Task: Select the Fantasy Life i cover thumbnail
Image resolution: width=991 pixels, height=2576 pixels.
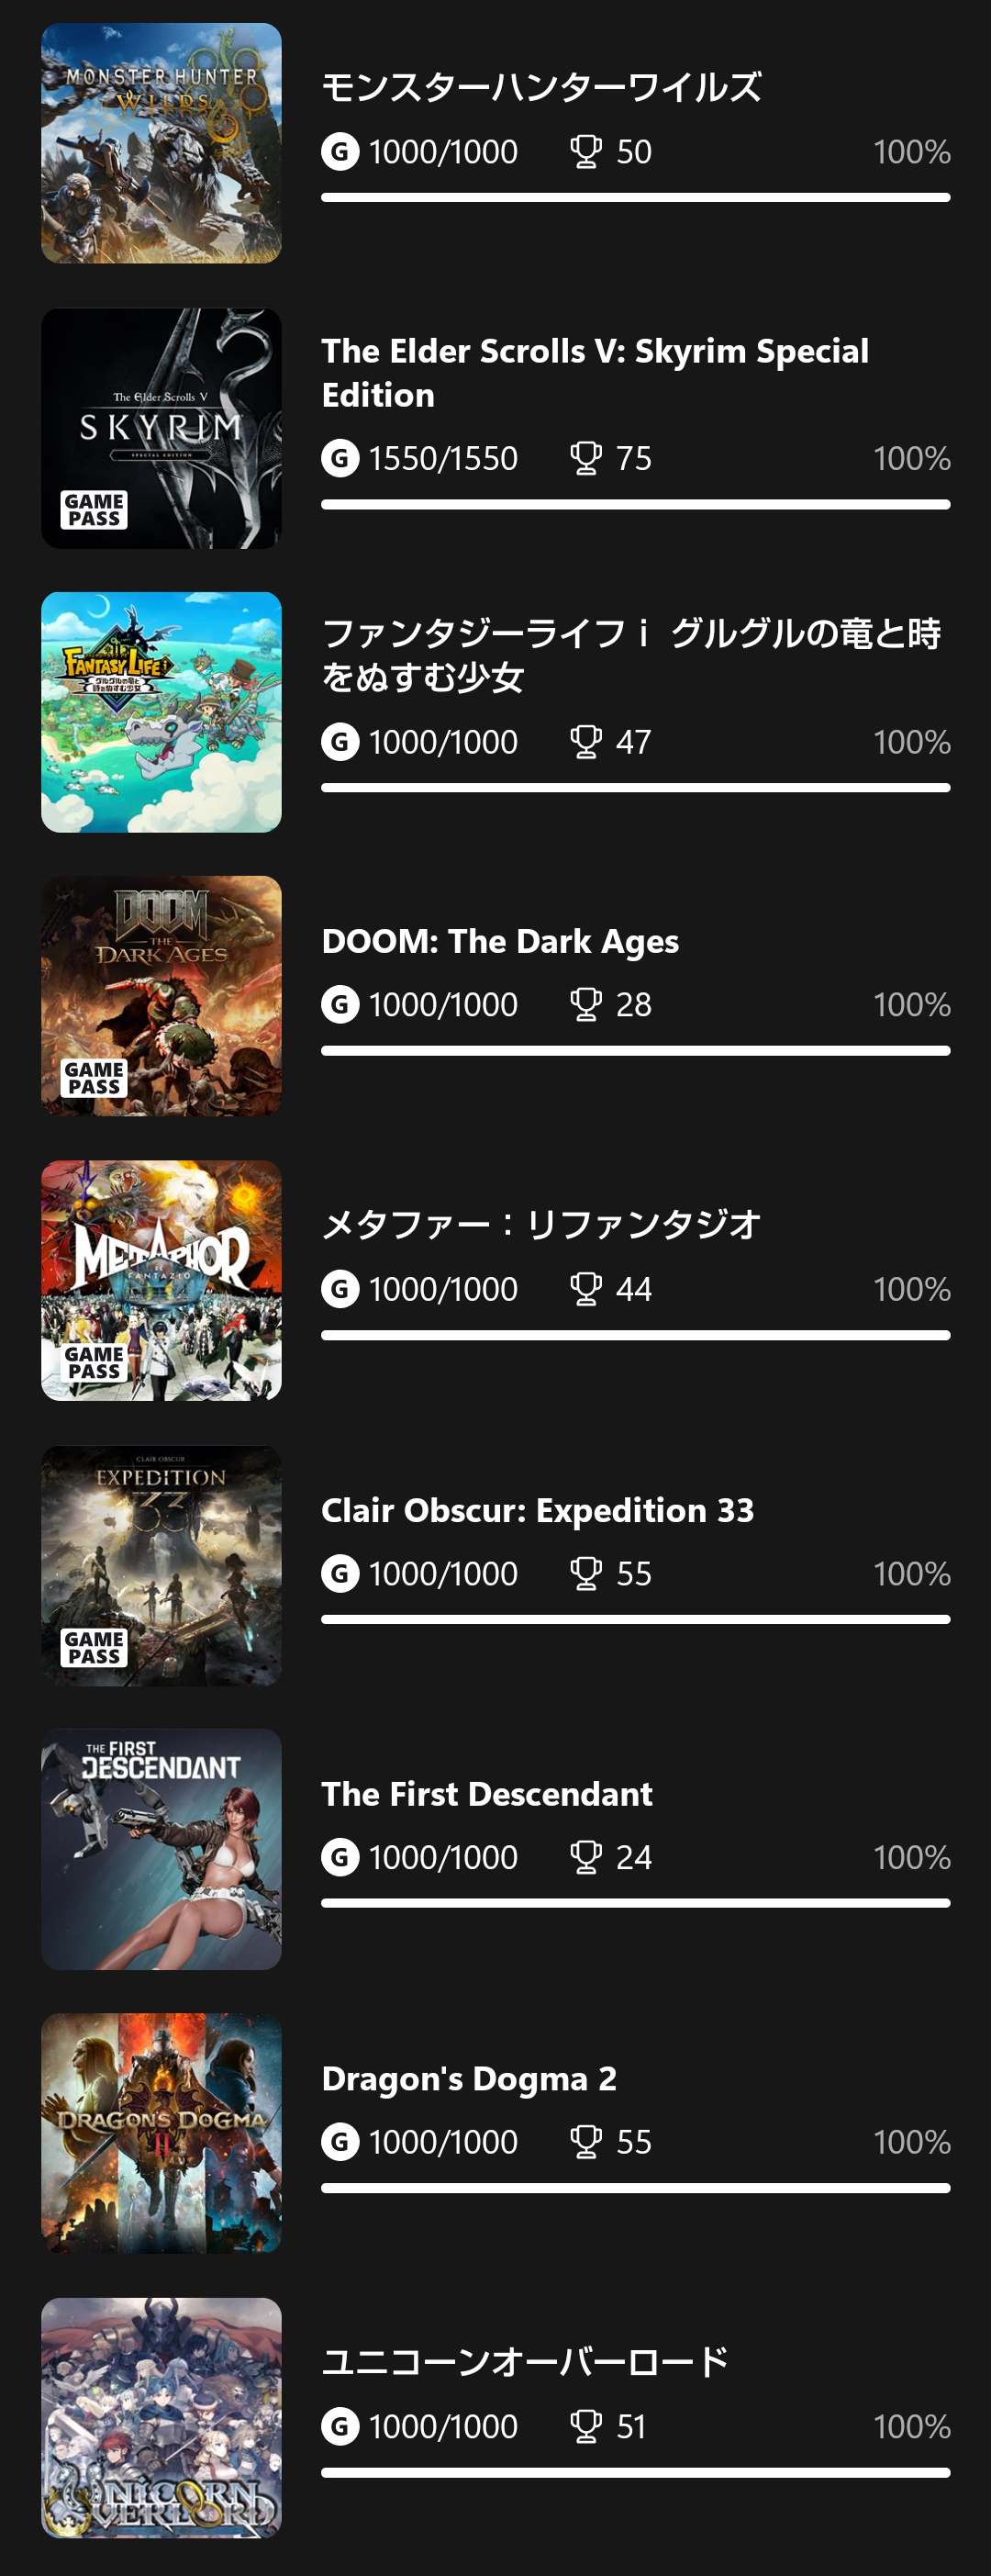Action: [x=161, y=712]
